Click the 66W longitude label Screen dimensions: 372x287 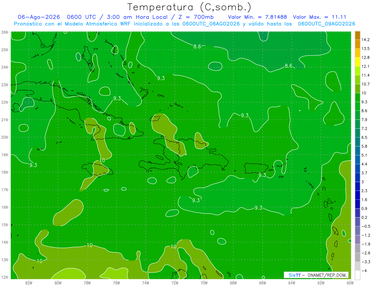click(x=263, y=283)
